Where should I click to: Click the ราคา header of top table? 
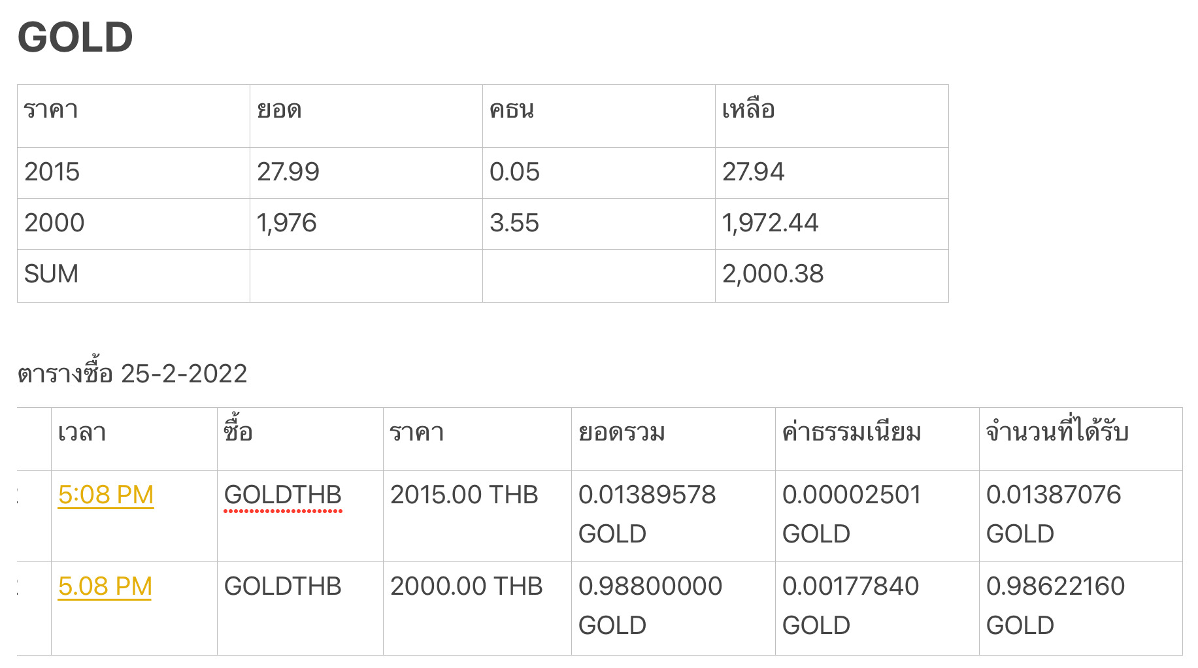pos(51,109)
